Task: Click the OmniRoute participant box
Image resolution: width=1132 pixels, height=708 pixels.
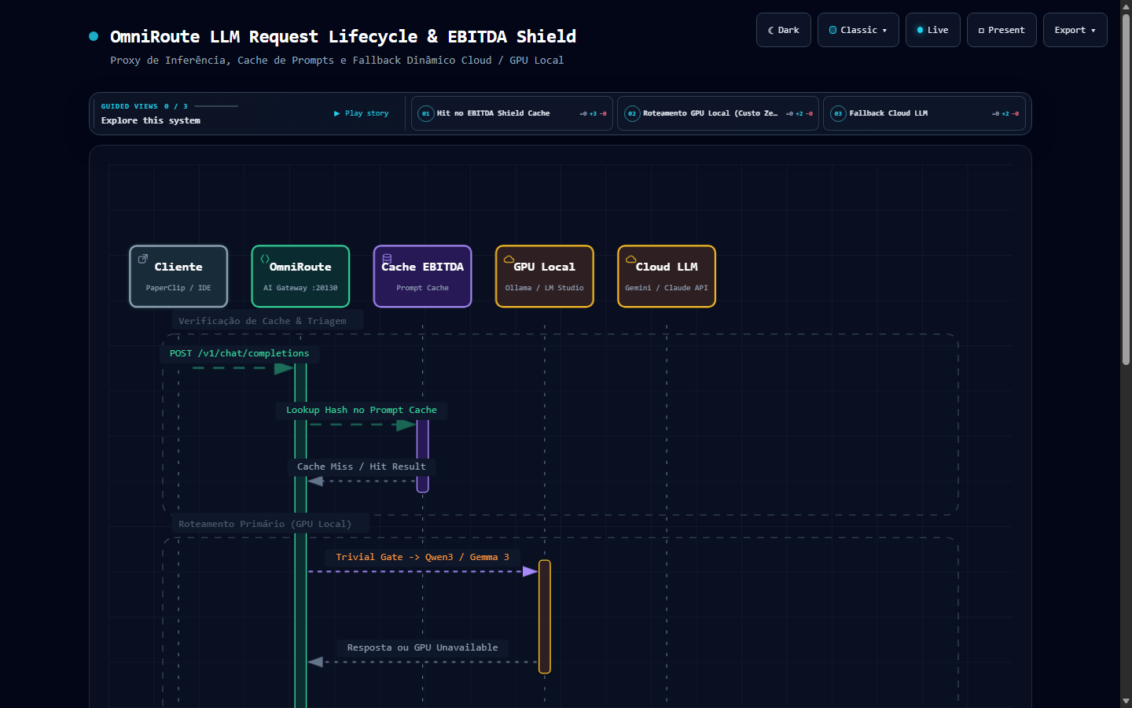Action: click(x=300, y=276)
